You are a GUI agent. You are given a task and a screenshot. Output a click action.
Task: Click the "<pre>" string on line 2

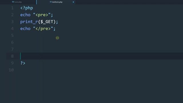tap(42, 15)
